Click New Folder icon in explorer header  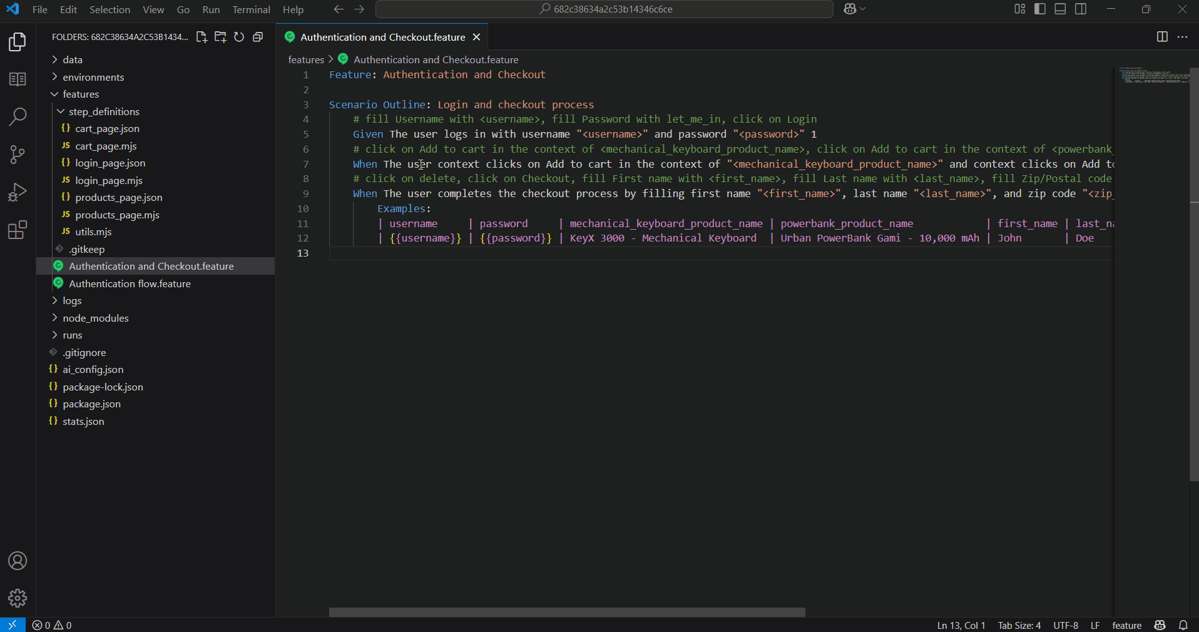[220, 37]
